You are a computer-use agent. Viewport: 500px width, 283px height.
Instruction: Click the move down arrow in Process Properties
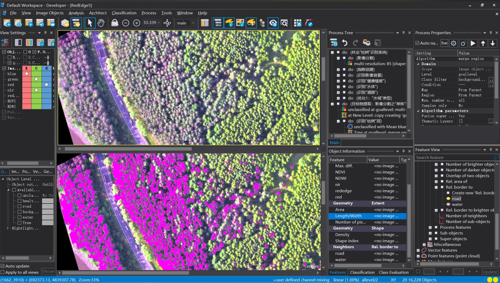493,43
